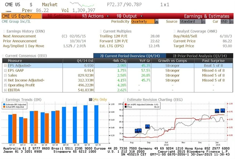
Task: Switch to Prior Period Analysis (Q3/14) tab
Action: coord(196,55)
